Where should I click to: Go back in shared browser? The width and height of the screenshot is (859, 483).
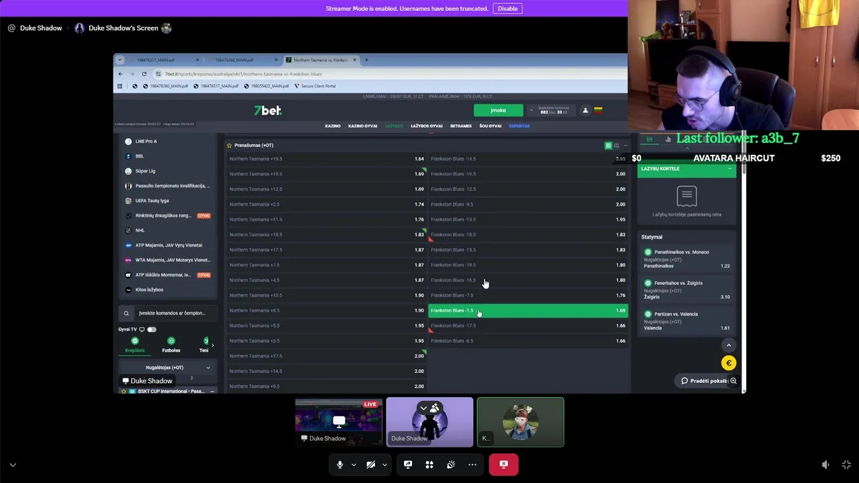[120, 74]
